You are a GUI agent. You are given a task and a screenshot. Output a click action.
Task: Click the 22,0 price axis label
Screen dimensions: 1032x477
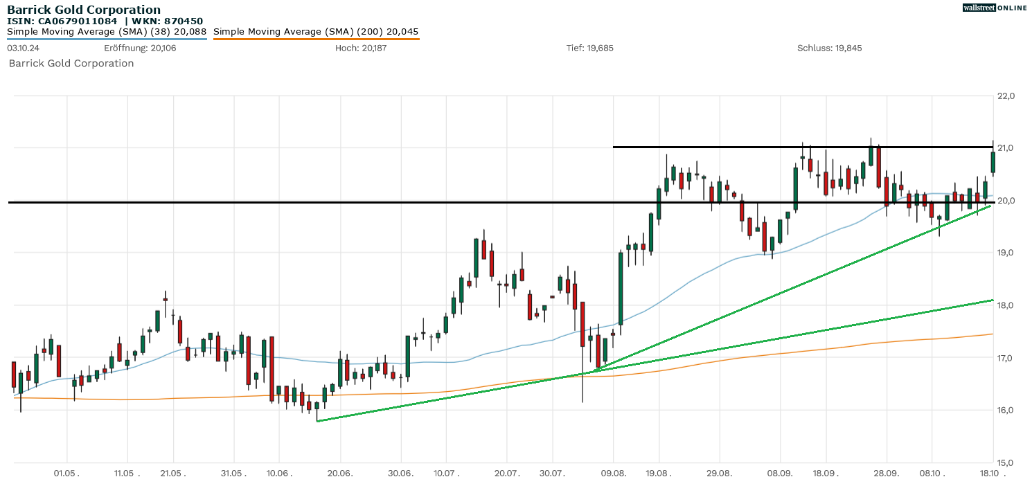click(x=1006, y=96)
